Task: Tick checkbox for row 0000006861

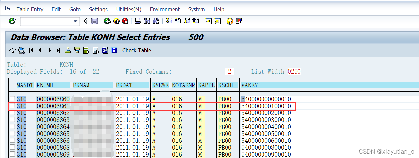Action: tap(12, 106)
